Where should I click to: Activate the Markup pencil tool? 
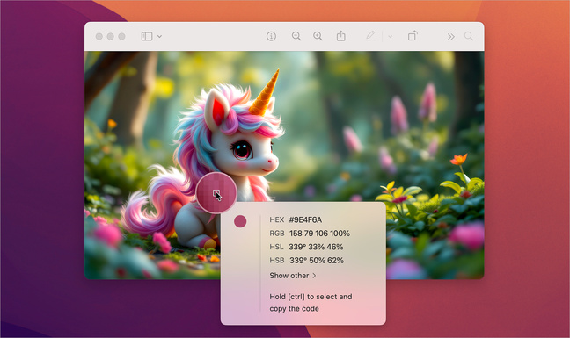370,36
